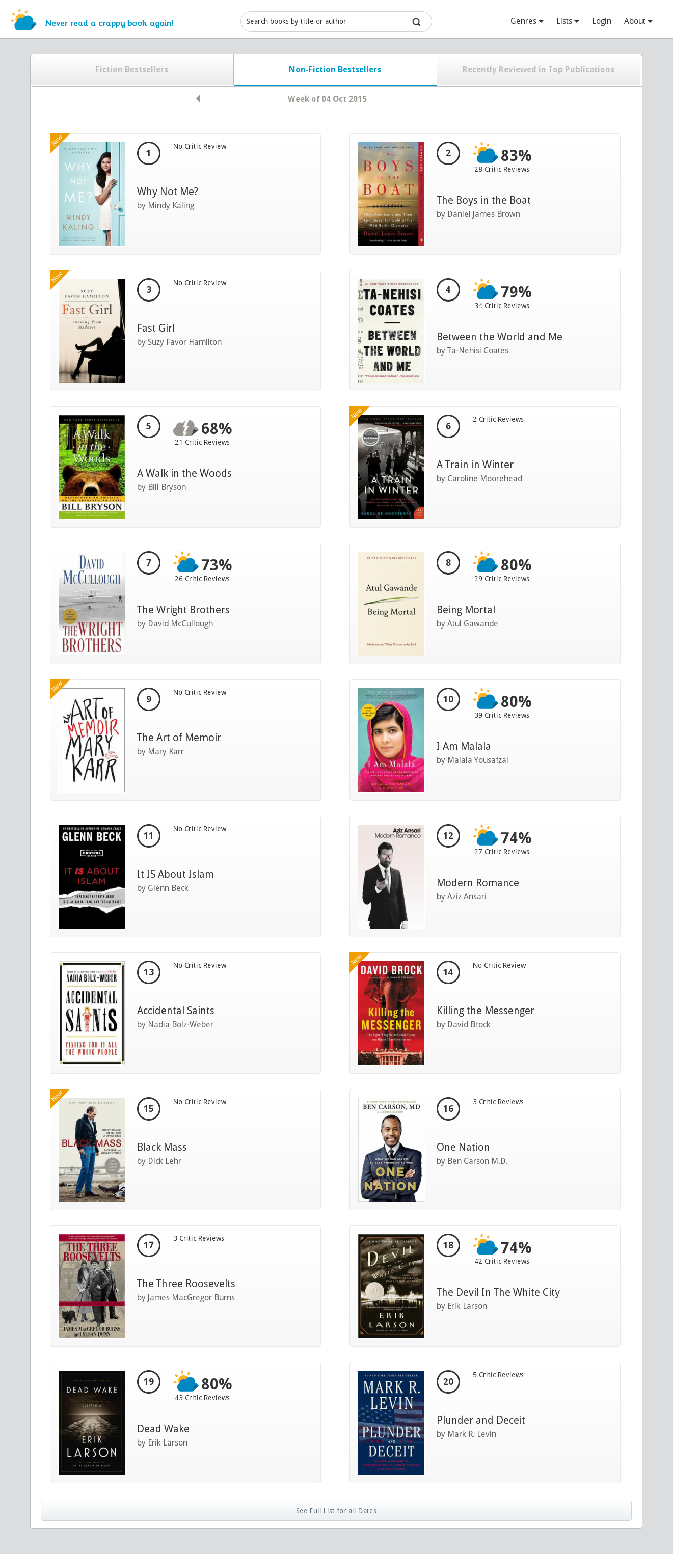The width and height of the screenshot is (673, 1554).
Task: Focus the book search input field
Action: (326, 22)
